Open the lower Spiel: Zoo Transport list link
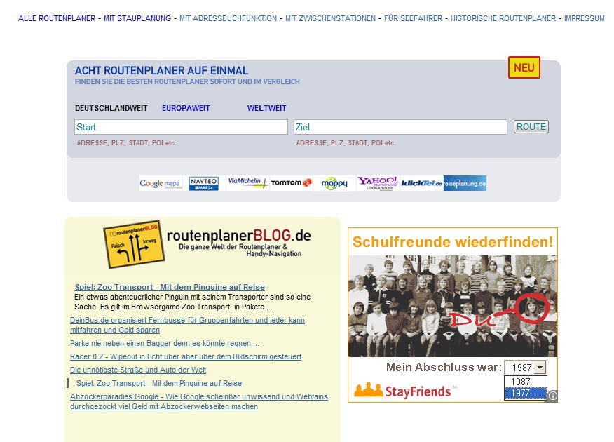This screenshot has width=614, height=442. pyautogui.click(x=159, y=383)
